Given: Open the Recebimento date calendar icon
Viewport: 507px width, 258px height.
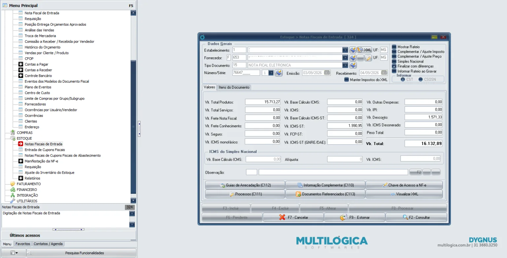Looking at the screenshot, I should (x=384, y=73).
